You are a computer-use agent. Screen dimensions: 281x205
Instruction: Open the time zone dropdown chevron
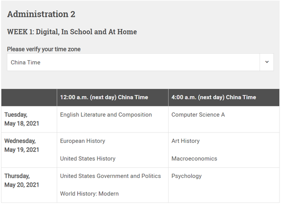pos(267,62)
